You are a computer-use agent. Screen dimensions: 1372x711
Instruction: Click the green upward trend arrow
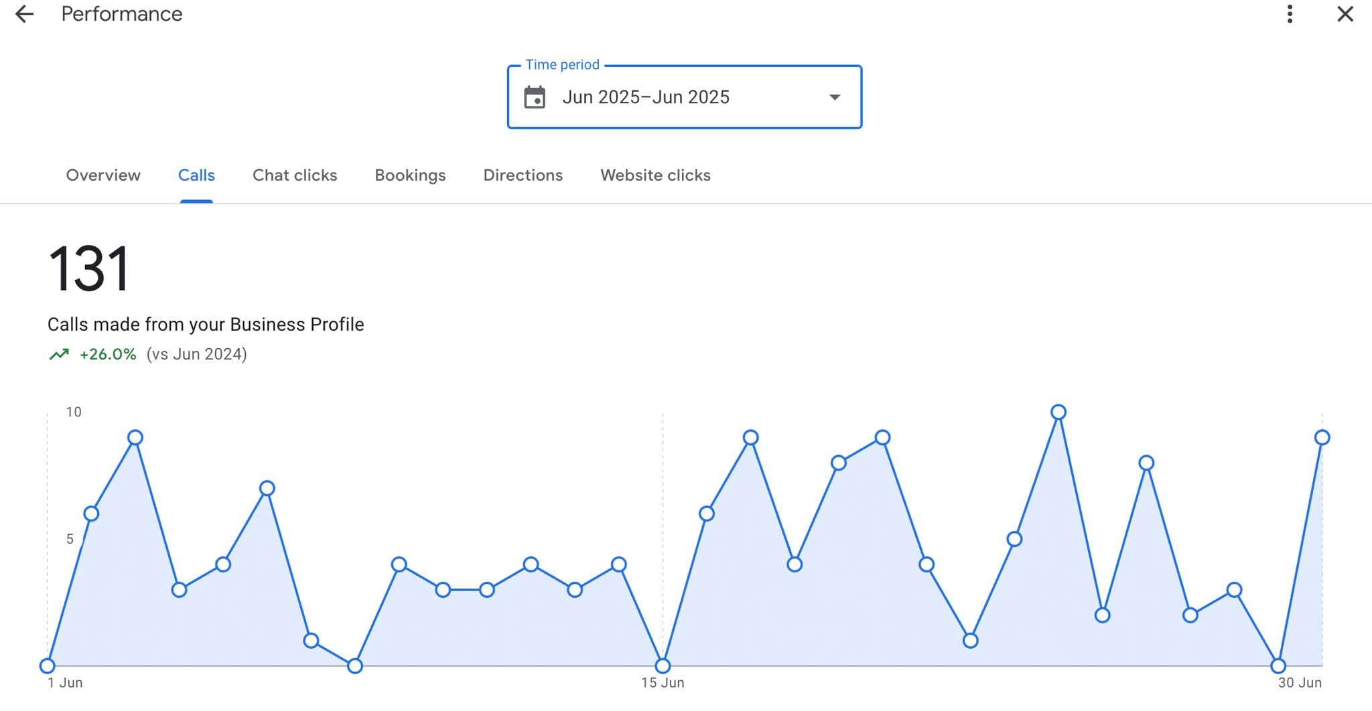tap(59, 353)
